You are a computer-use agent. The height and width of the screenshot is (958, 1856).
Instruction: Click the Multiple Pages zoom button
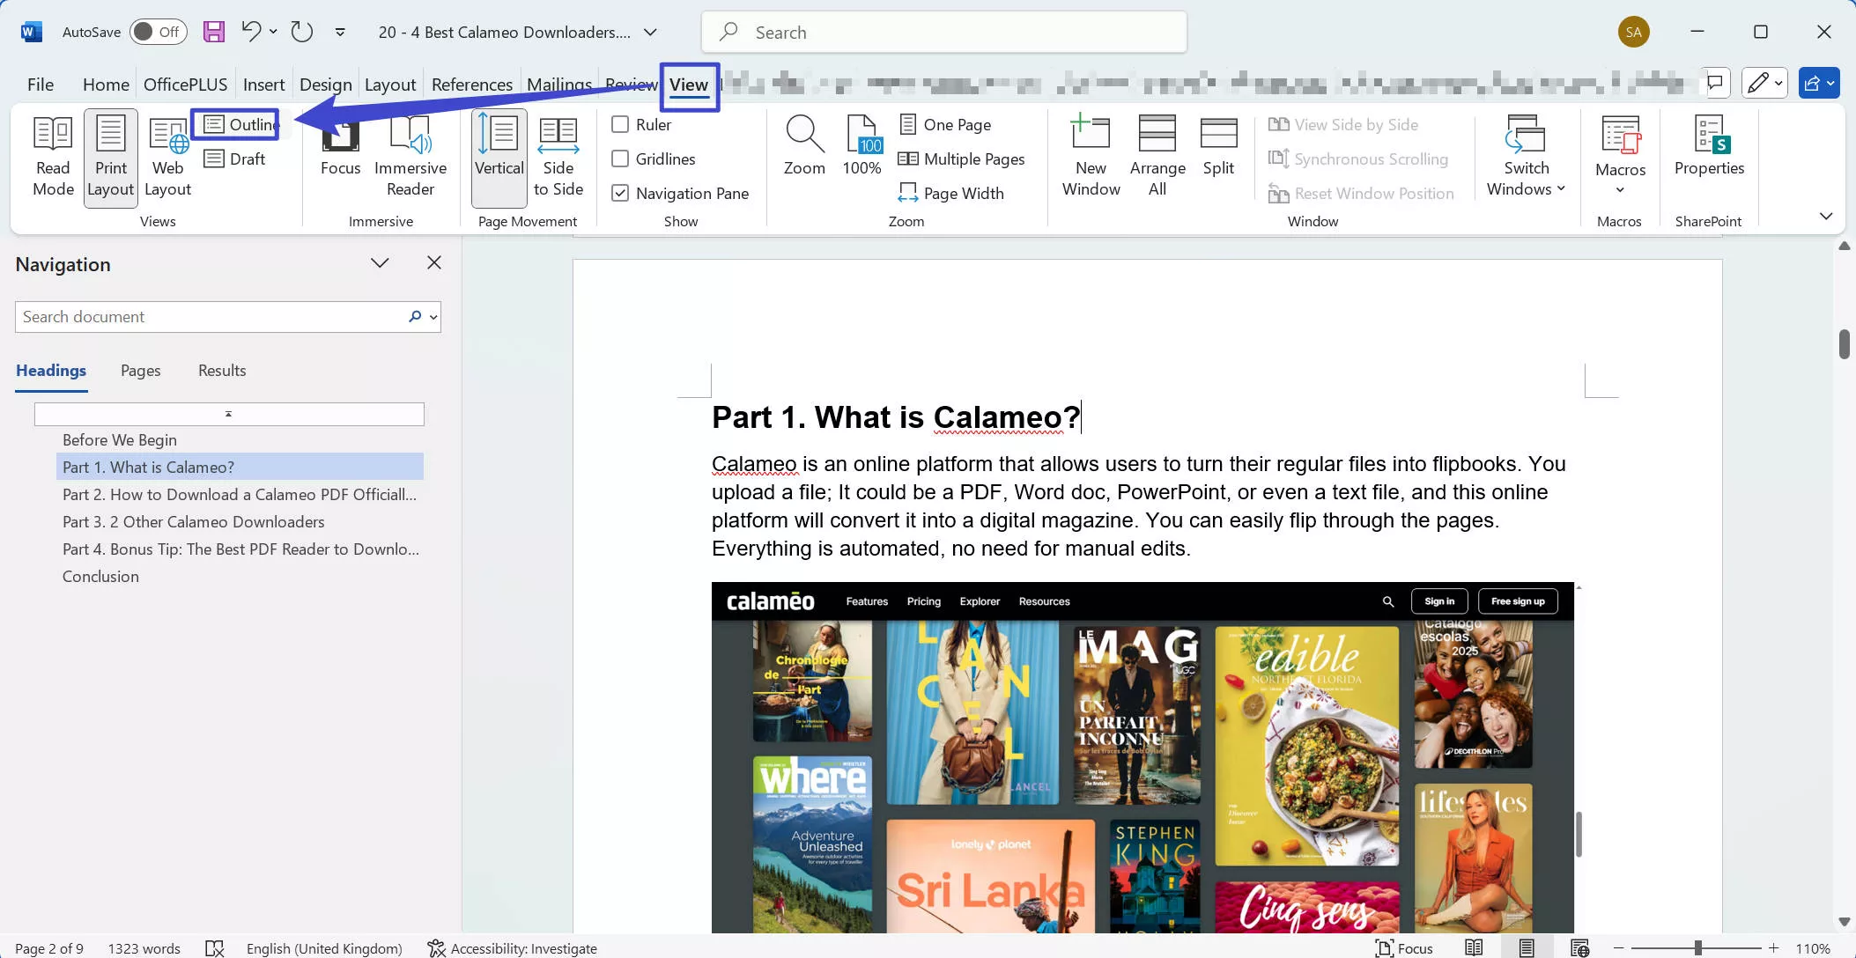961,159
